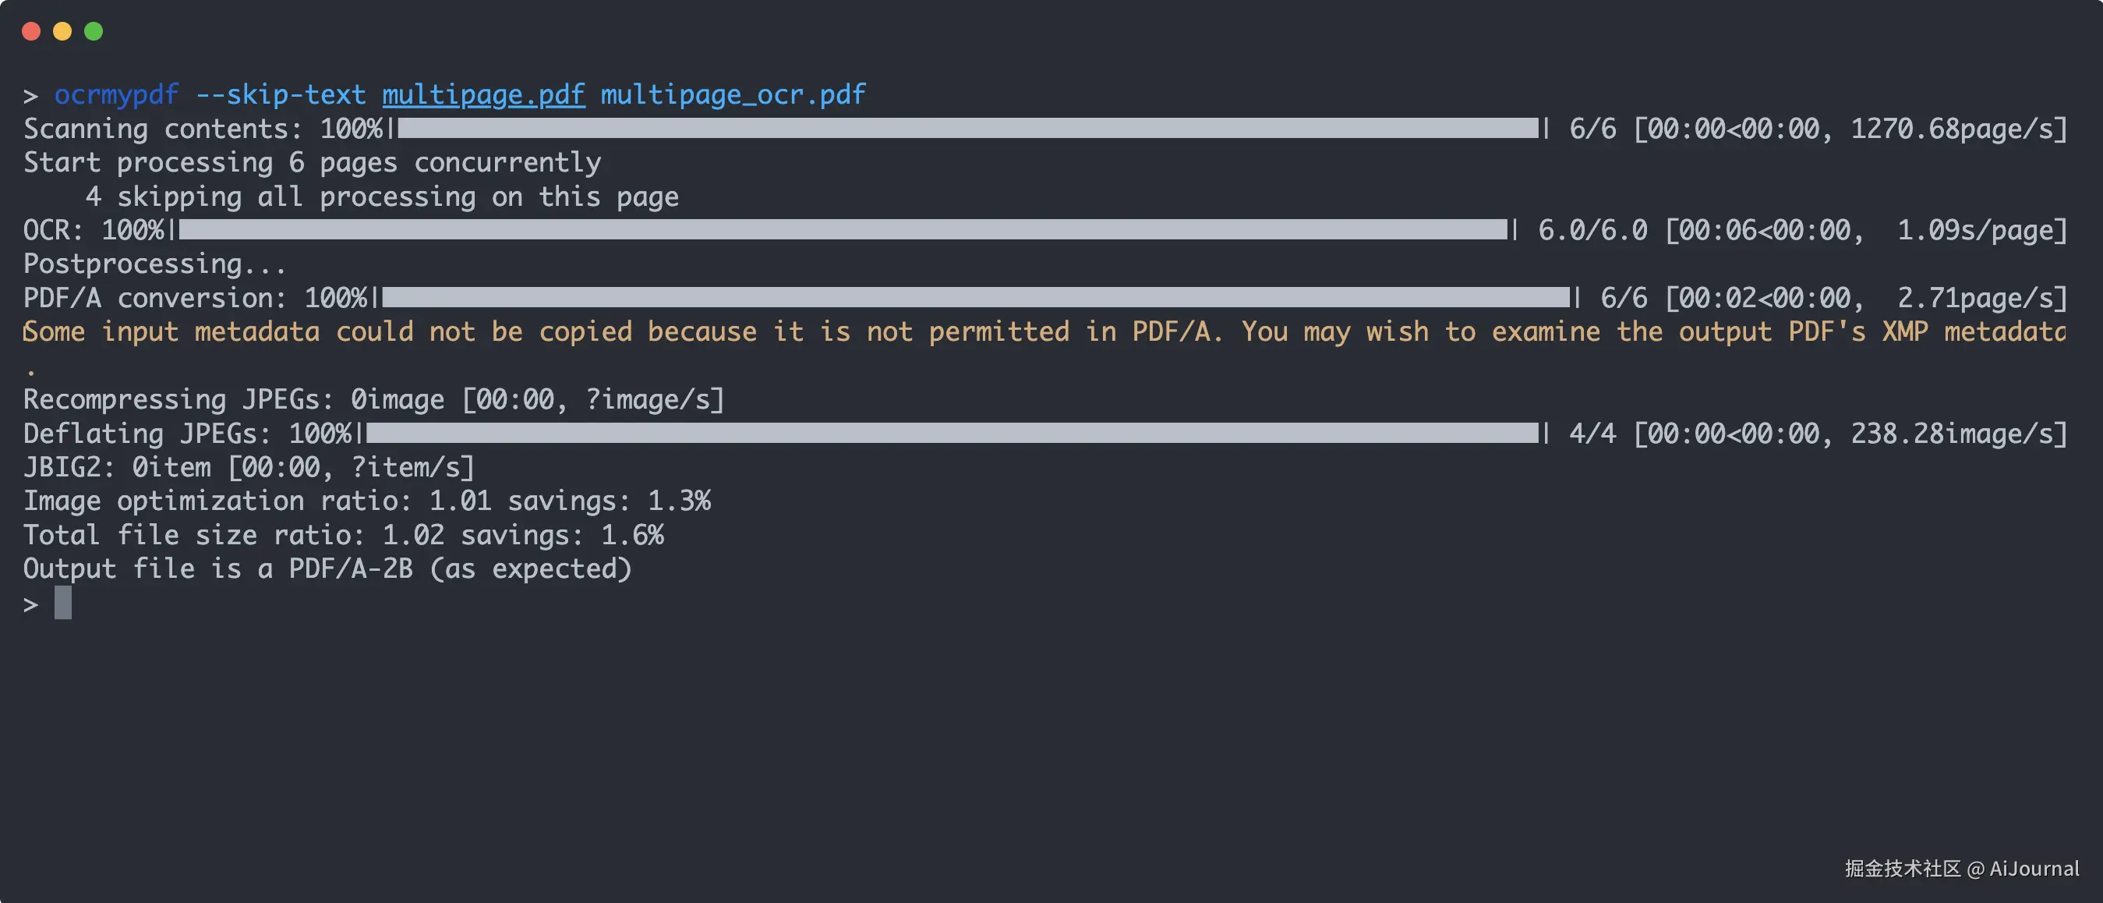Click the terminal prompt chevron symbol
Image resolution: width=2103 pixels, height=903 pixels.
(30, 94)
